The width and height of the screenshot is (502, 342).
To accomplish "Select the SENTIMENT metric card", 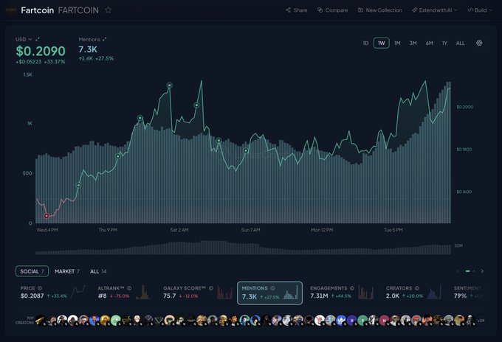I will (471, 292).
